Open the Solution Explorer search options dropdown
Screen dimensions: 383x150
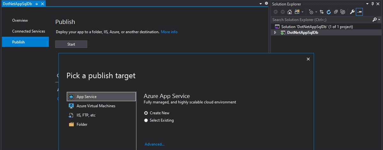(379, 20)
